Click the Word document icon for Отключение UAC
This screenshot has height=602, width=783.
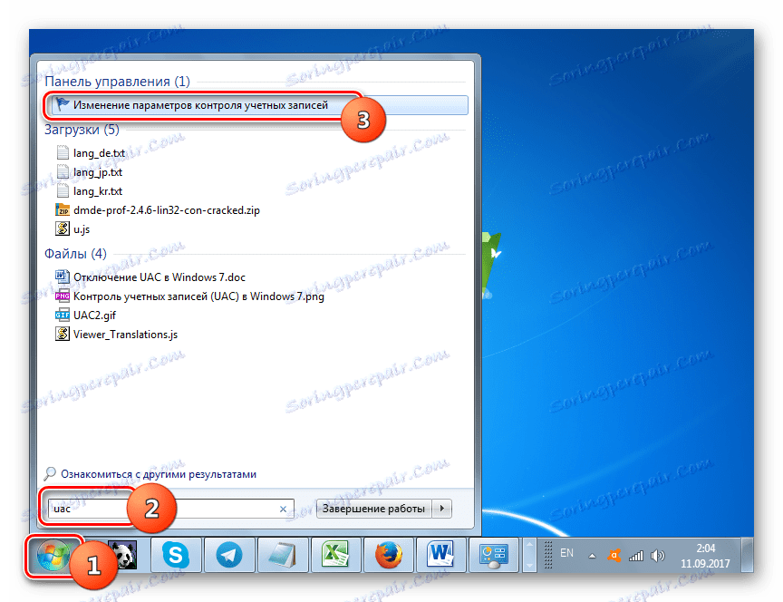pos(63,277)
